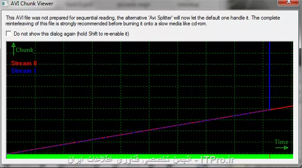Click the sequential reading warning message
This screenshot has height=168, width=302.
(143, 21)
